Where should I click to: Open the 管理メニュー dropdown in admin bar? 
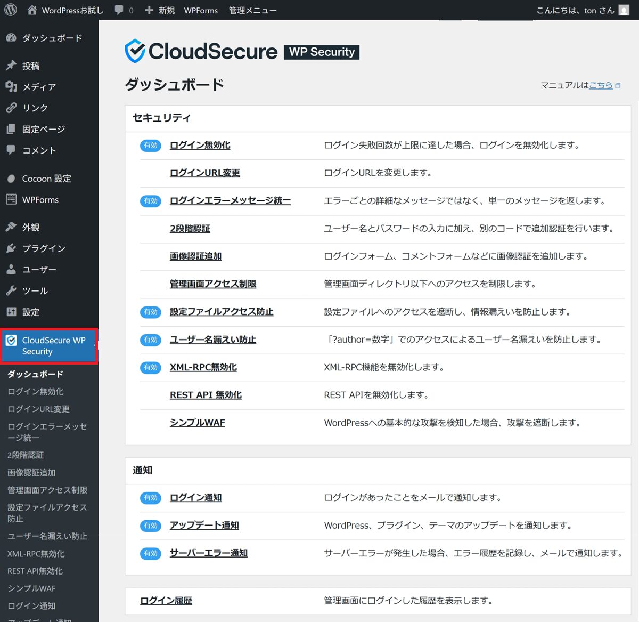pos(252,10)
